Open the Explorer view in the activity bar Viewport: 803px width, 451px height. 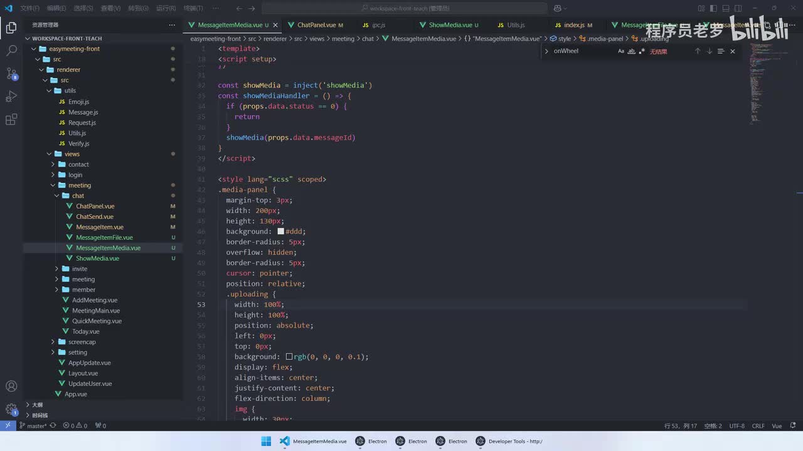(x=11, y=28)
